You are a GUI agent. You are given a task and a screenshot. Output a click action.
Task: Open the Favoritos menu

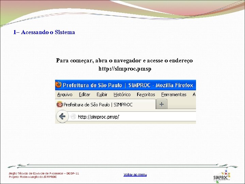[146, 94]
